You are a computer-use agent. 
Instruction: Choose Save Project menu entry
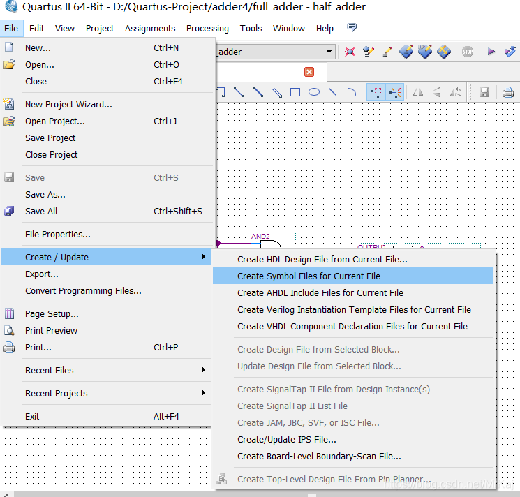click(x=106, y=138)
